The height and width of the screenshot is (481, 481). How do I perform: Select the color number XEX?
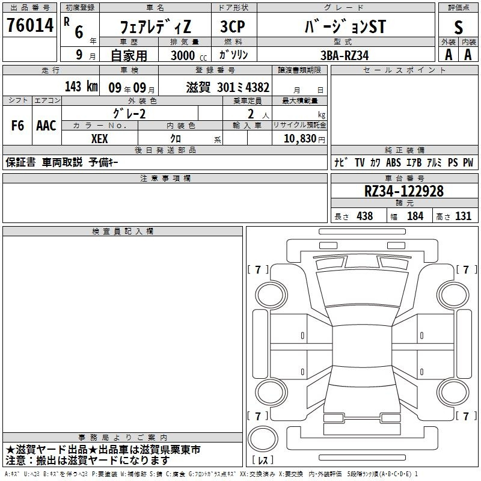click(x=100, y=138)
